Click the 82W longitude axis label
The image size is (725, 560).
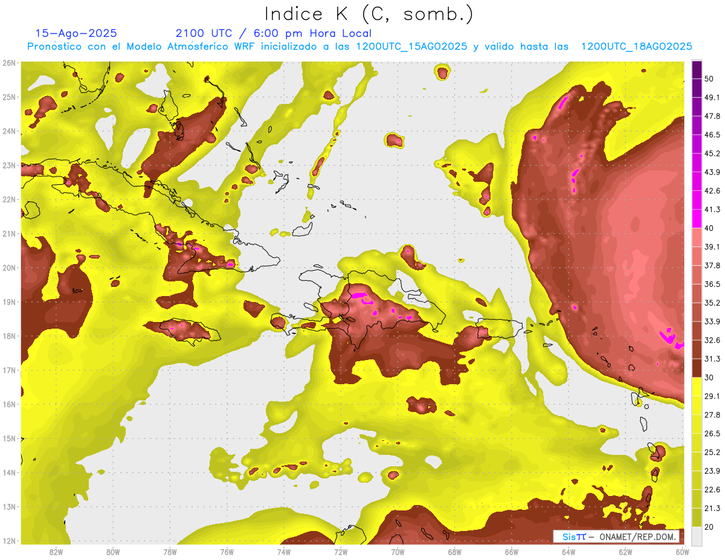click(x=56, y=552)
